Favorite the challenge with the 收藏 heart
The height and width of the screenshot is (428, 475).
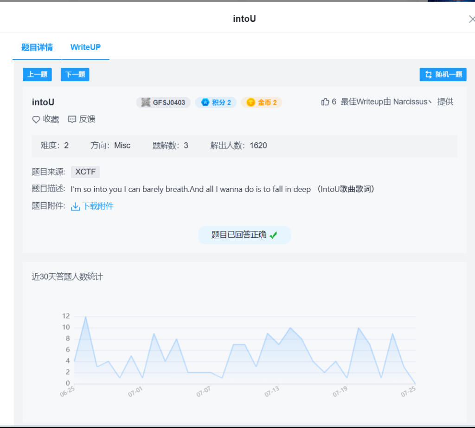[x=45, y=119]
